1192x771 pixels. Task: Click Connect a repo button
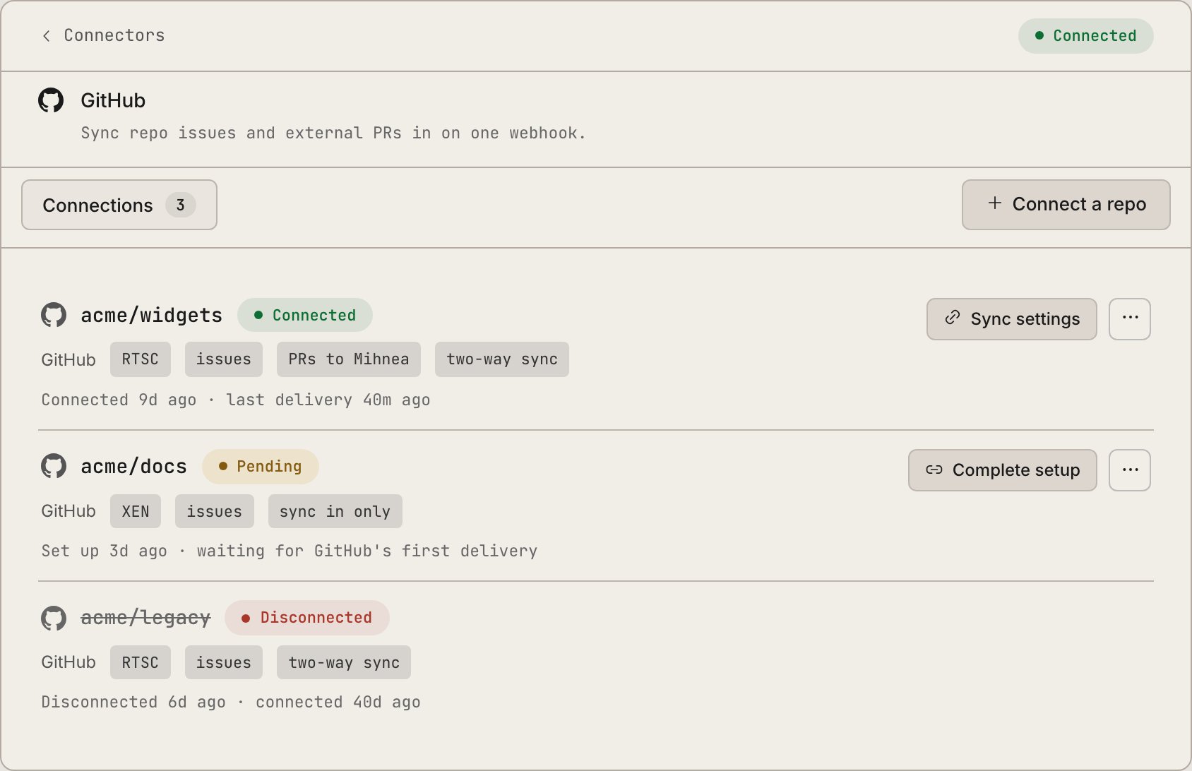[x=1066, y=205]
